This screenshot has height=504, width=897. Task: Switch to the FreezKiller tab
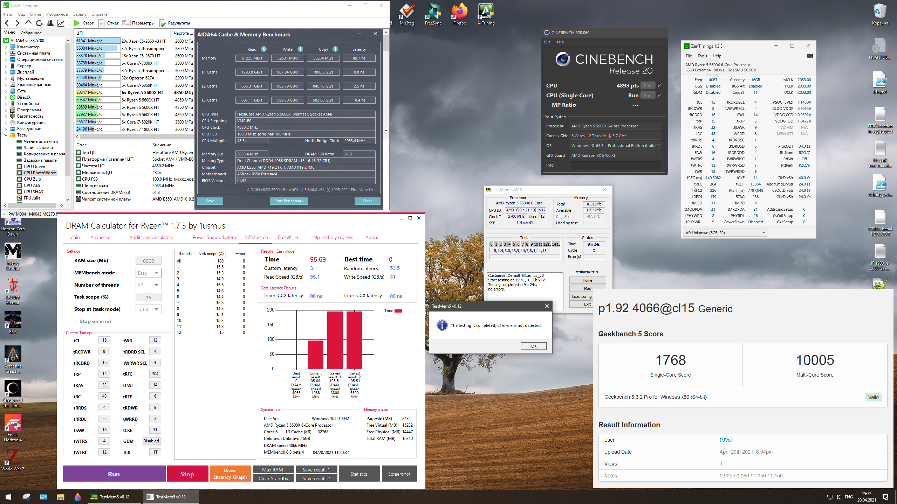coord(288,237)
